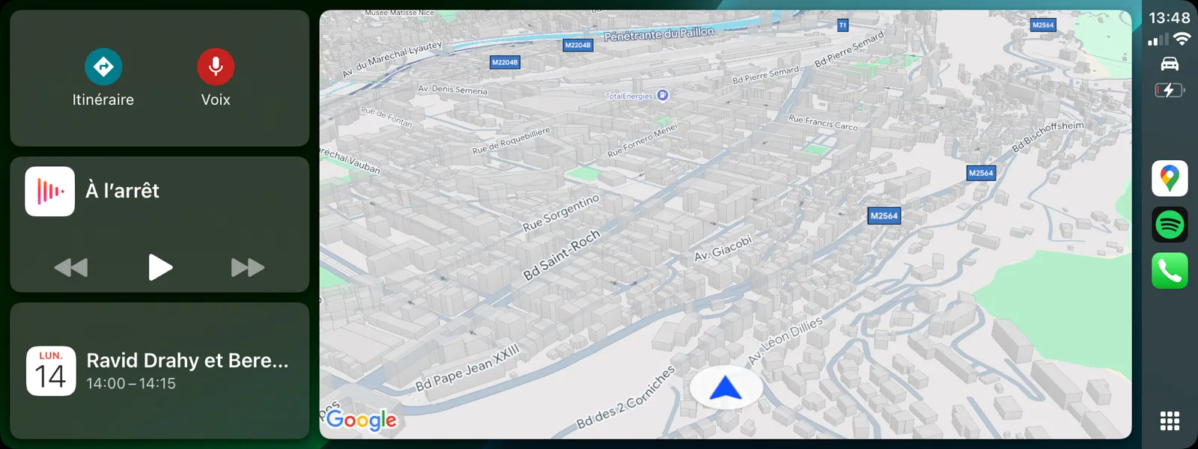Tap the Bd Saint-Roch street label
The height and width of the screenshot is (449, 1198).
point(562,255)
